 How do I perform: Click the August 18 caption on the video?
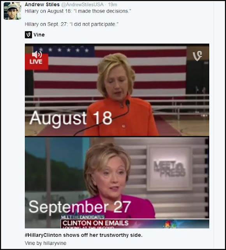pos(71,118)
